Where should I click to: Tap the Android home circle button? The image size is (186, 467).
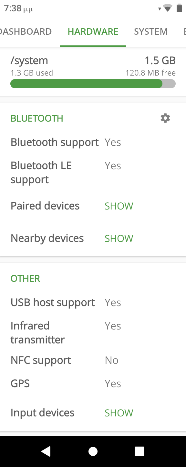pyautogui.click(x=93, y=451)
